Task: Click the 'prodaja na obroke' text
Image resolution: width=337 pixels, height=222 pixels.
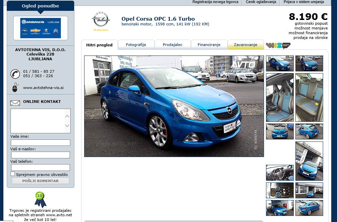Action: [311, 38]
